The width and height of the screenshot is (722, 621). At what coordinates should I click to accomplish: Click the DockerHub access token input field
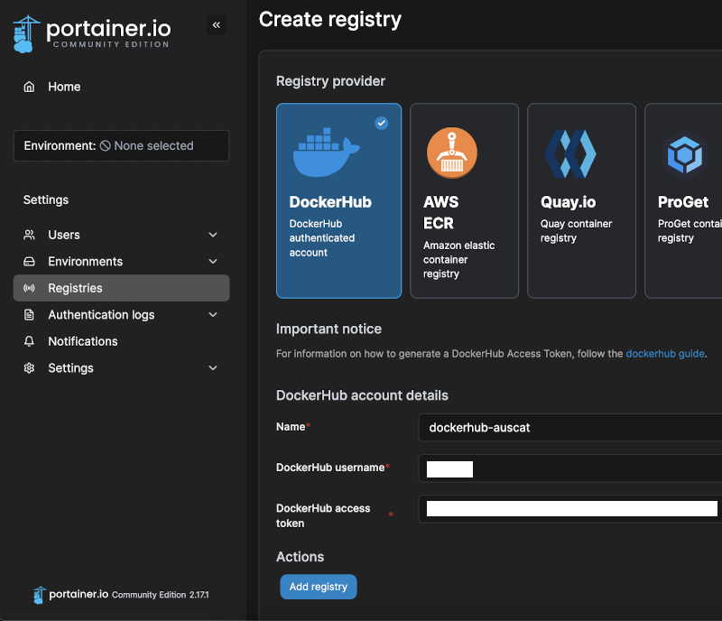point(570,509)
